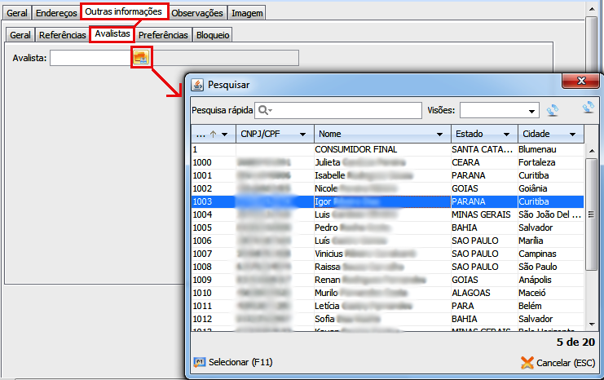The height and width of the screenshot is (380, 604).
Task: Switch to the Imagem tab
Action: (x=247, y=13)
